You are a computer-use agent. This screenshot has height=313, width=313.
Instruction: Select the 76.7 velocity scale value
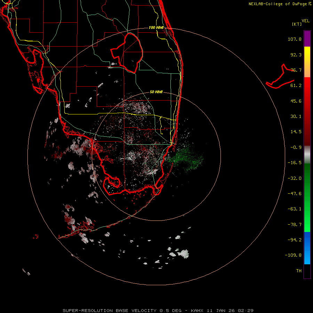(296, 70)
